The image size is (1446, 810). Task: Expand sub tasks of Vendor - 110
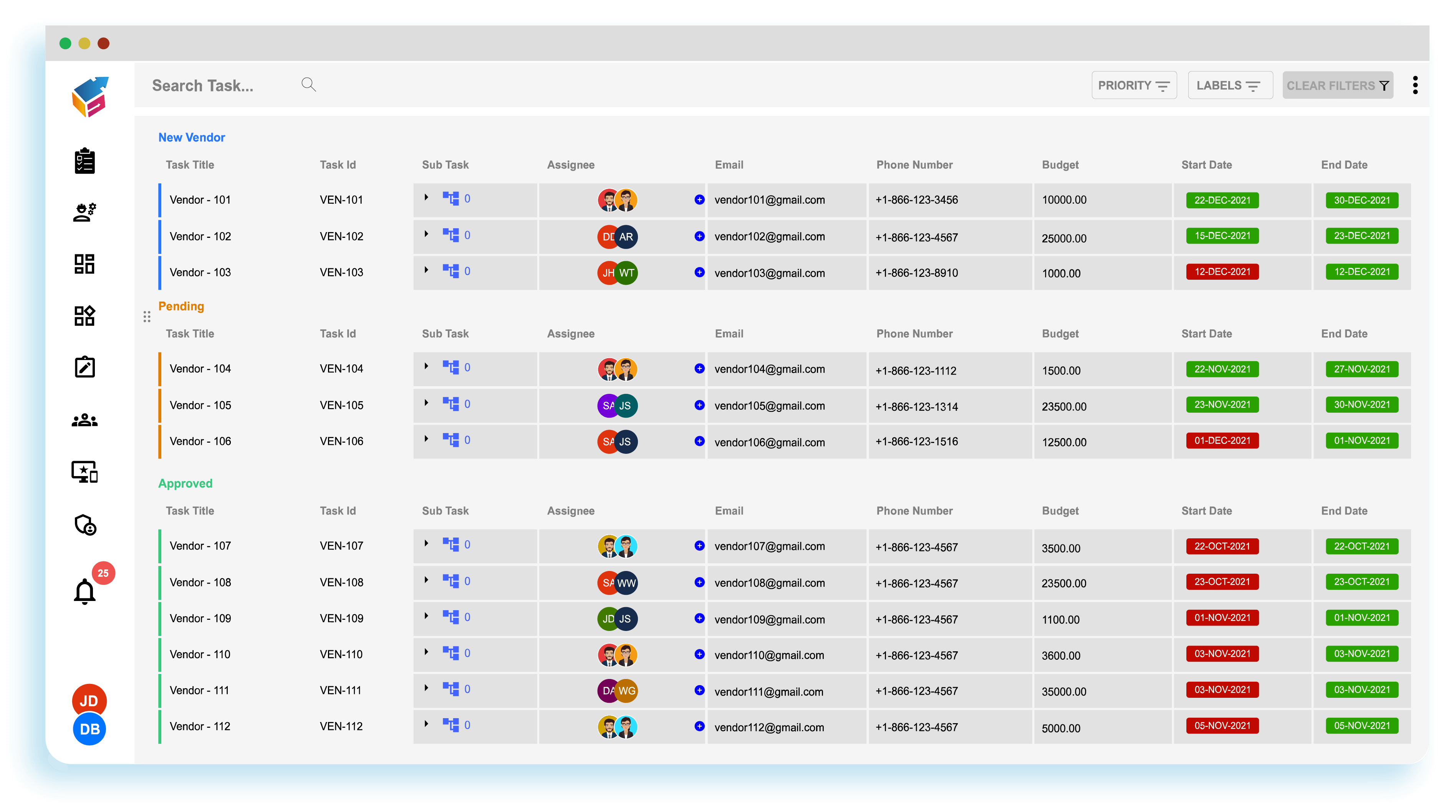point(427,652)
